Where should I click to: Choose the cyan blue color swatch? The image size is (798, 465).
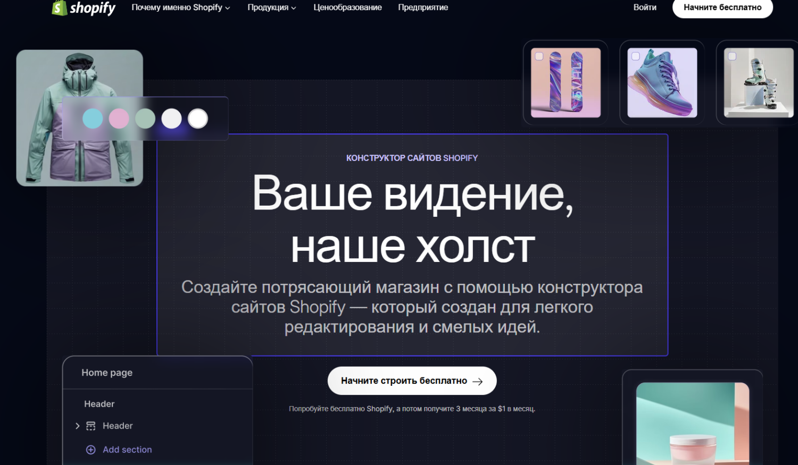click(93, 119)
